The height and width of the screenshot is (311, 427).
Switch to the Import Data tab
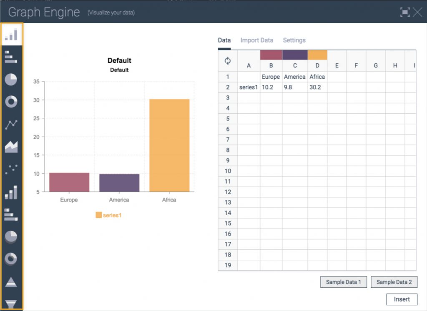[x=257, y=40]
